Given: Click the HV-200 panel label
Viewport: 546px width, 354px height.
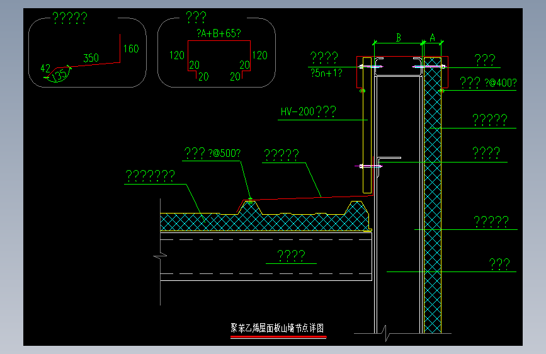Looking at the screenshot, I should [308, 111].
